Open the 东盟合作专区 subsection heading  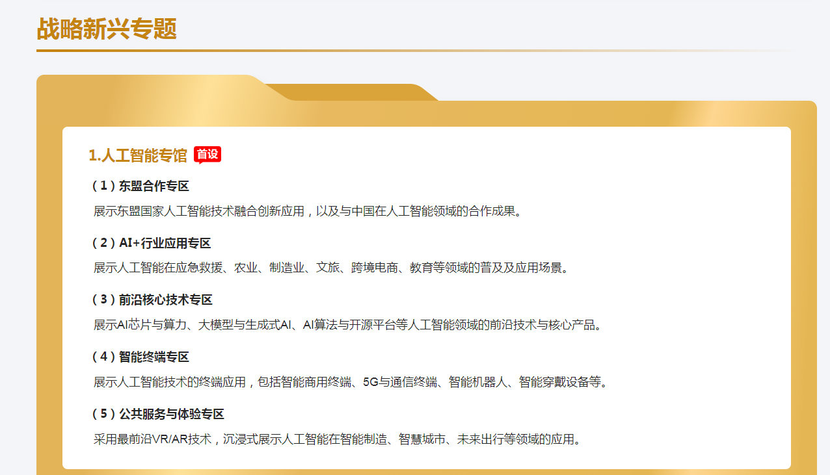pos(141,186)
